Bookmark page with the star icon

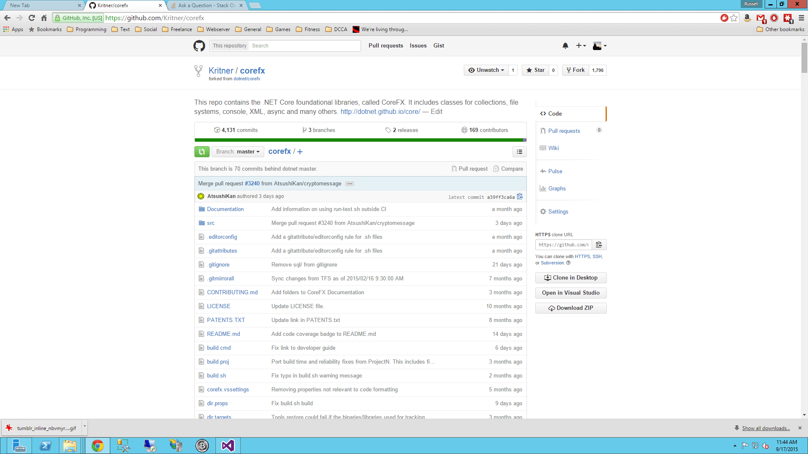click(x=734, y=18)
